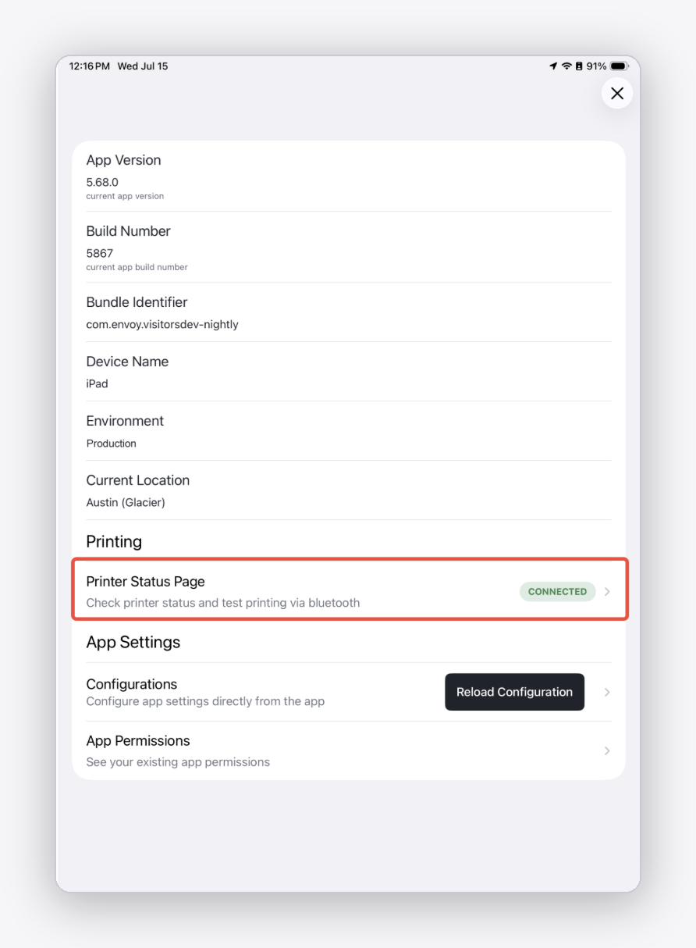The image size is (696, 948).
Task: Open the App Permissions row
Action: [x=349, y=750]
